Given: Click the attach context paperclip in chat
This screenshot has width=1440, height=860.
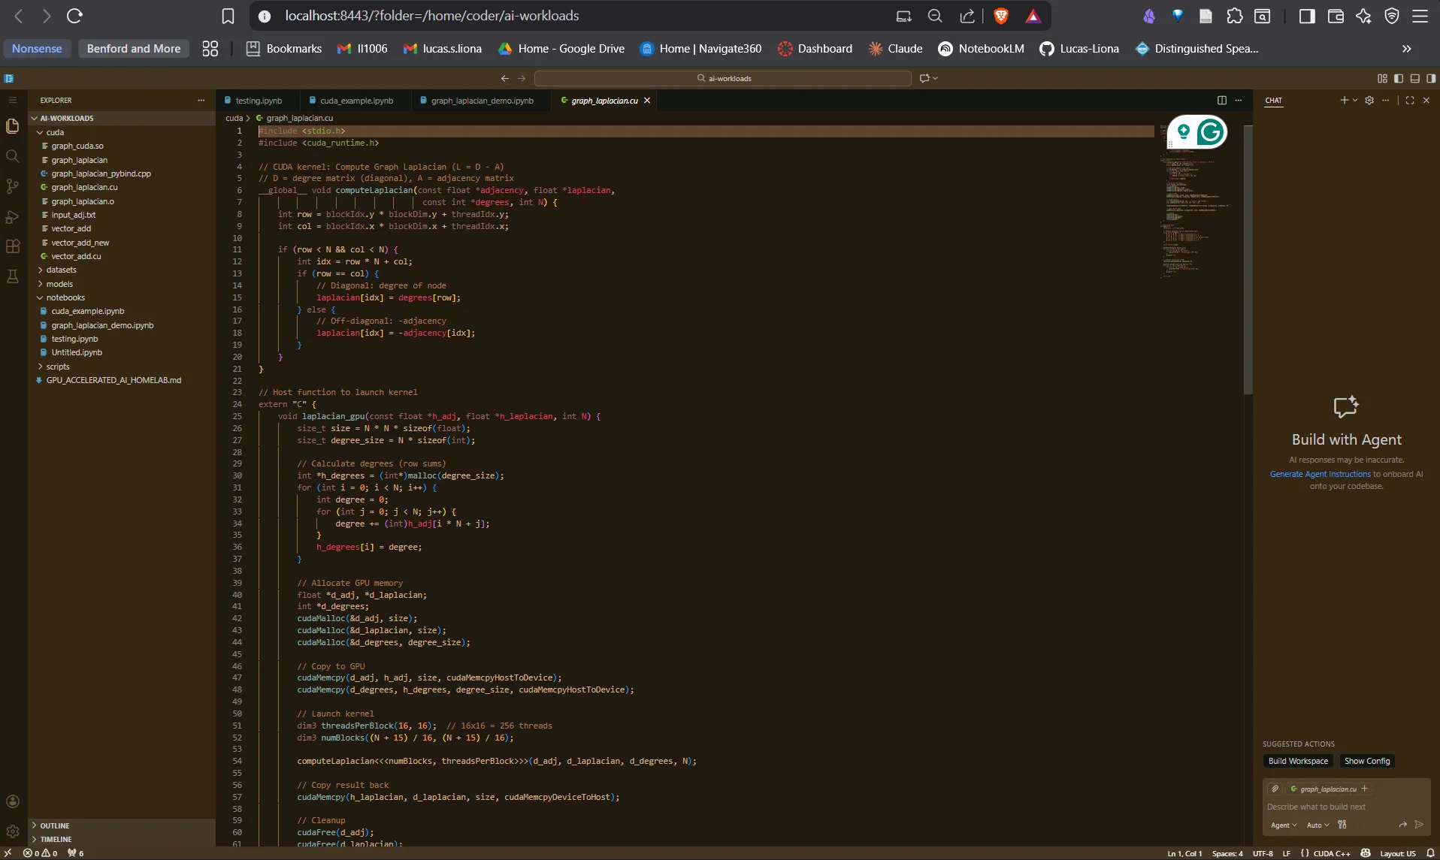Looking at the screenshot, I should point(1275,789).
